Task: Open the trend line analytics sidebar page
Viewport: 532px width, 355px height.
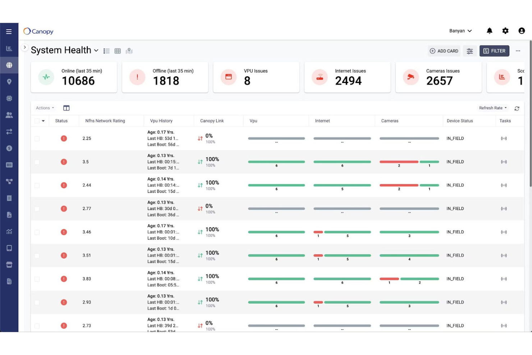Action: 9,231
